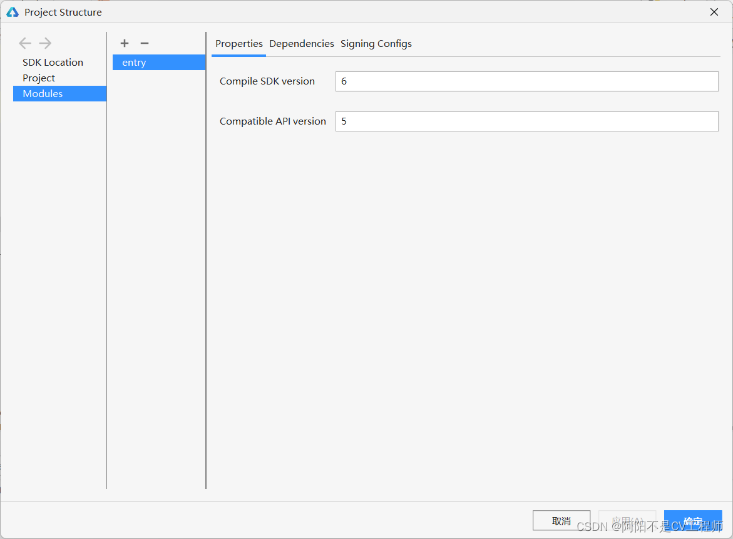Open the SDK Location section
Viewport: 733px width, 539px height.
click(x=53, y=63)
